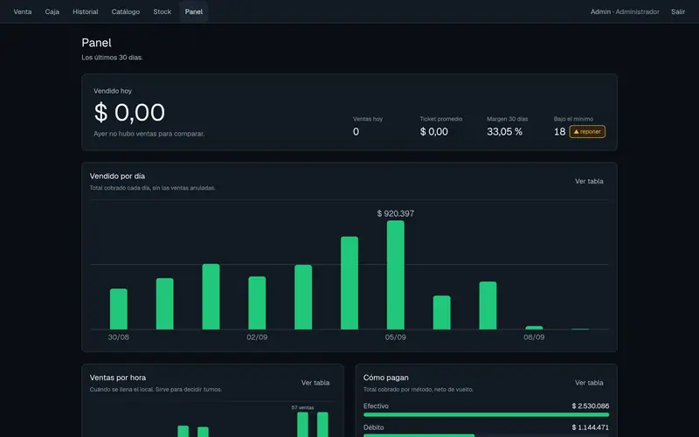Screen dimensions: 699x437
Task: Open Ver tabla for Cómo pagan
Action: coord(589,383)
